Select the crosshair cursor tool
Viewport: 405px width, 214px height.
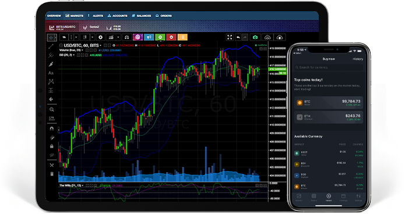tap(51, 38)
